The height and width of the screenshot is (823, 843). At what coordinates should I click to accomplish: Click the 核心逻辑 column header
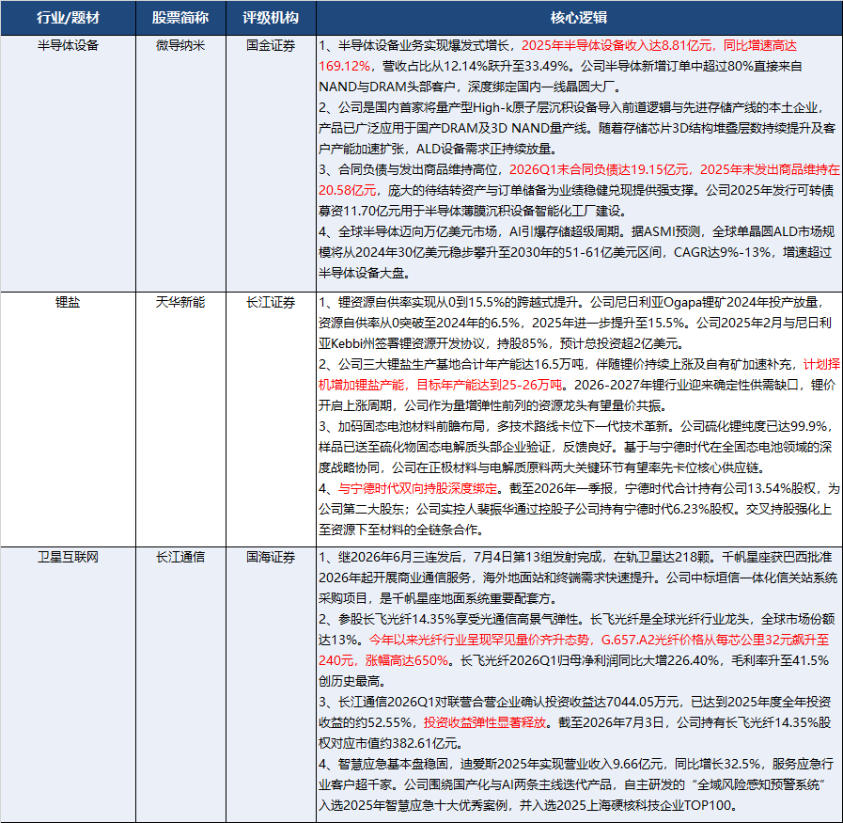579,18
